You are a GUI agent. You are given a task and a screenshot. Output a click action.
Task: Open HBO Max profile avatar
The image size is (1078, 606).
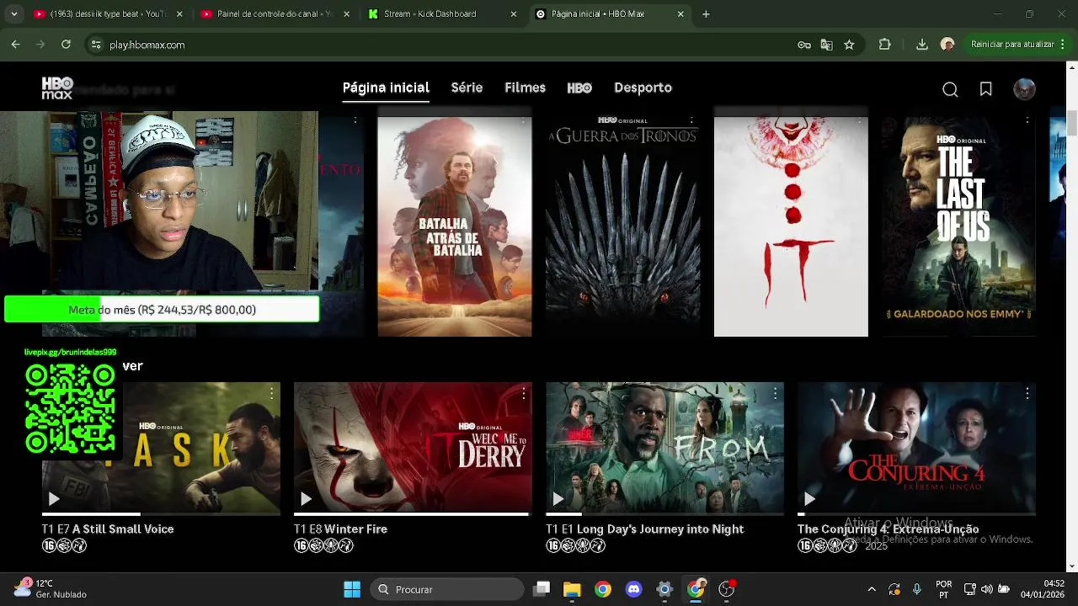pos(1024,89)
